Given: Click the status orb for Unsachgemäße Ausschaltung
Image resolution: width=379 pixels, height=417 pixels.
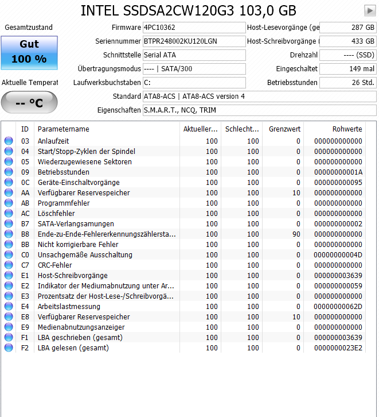Looking at the screenshot, I should [9, 255].
